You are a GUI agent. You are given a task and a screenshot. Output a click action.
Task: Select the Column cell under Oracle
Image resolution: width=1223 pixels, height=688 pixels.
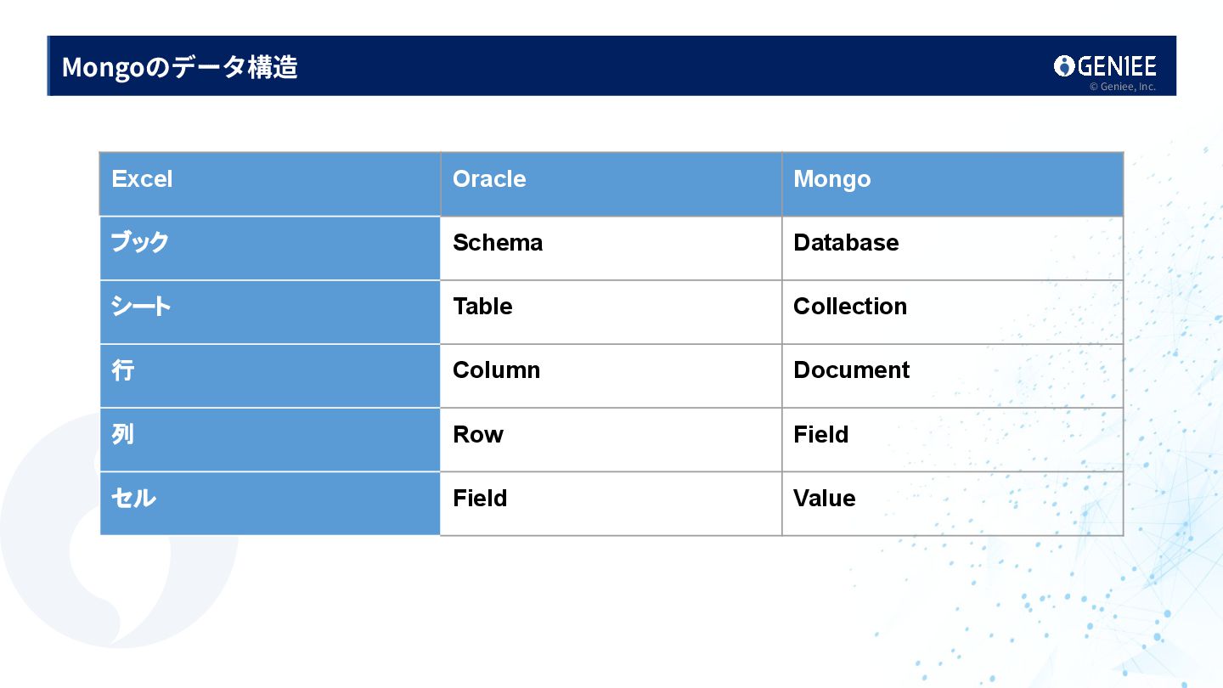611,375
